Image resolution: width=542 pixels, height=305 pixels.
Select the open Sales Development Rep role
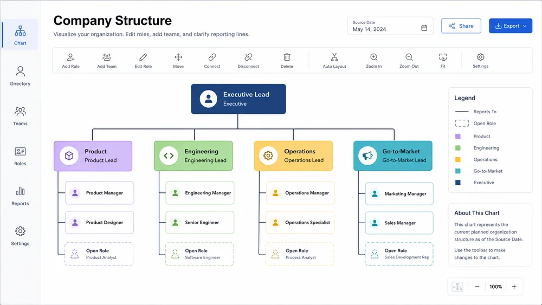tap(399, 254)
